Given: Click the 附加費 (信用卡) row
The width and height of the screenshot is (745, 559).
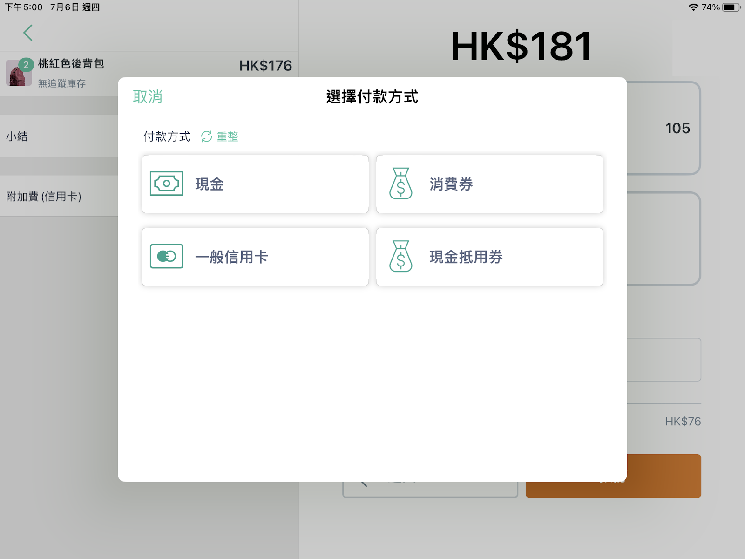Looking at the screenshot, I should coord(59,196).
